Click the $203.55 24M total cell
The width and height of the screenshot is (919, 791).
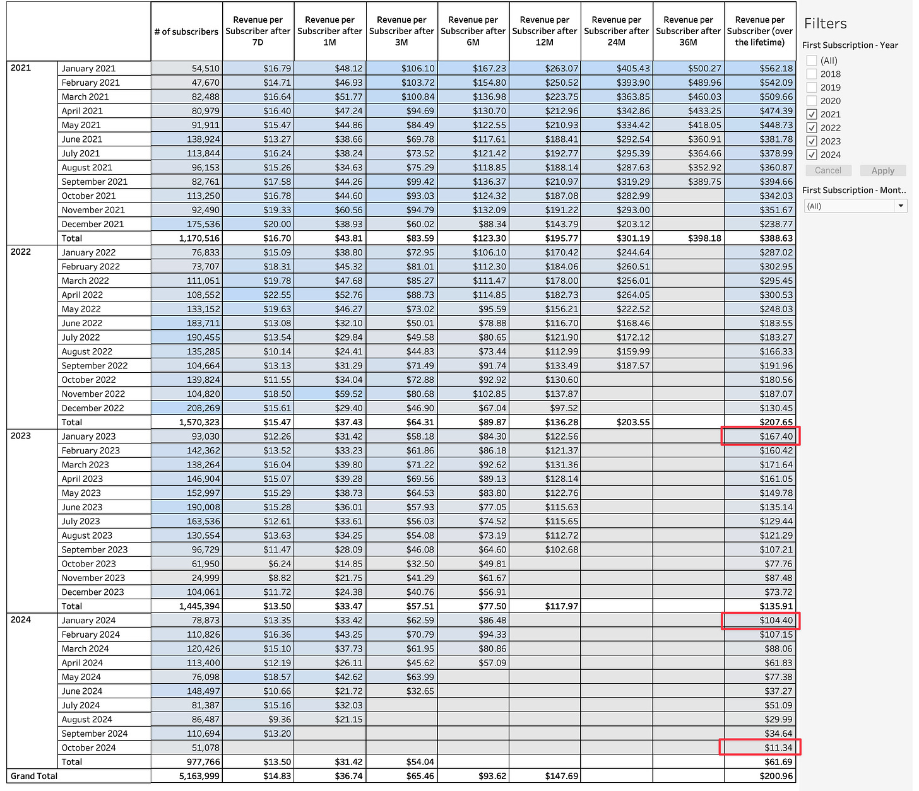coord(617,422)
